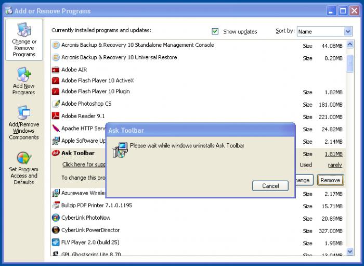364x266 pixels.
Task: Click the FLV Player 2.0 icon
Action: pyautogui.click(x=56, y=242)
